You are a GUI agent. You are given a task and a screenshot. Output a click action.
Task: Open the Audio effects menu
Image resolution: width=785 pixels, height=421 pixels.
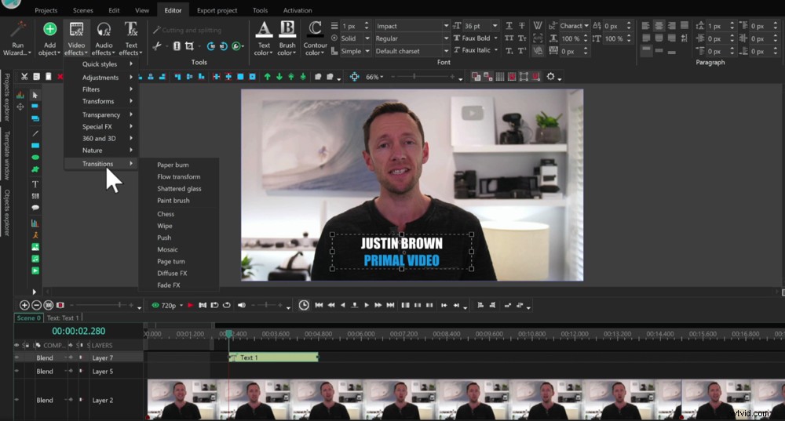[x=104, y=39]
